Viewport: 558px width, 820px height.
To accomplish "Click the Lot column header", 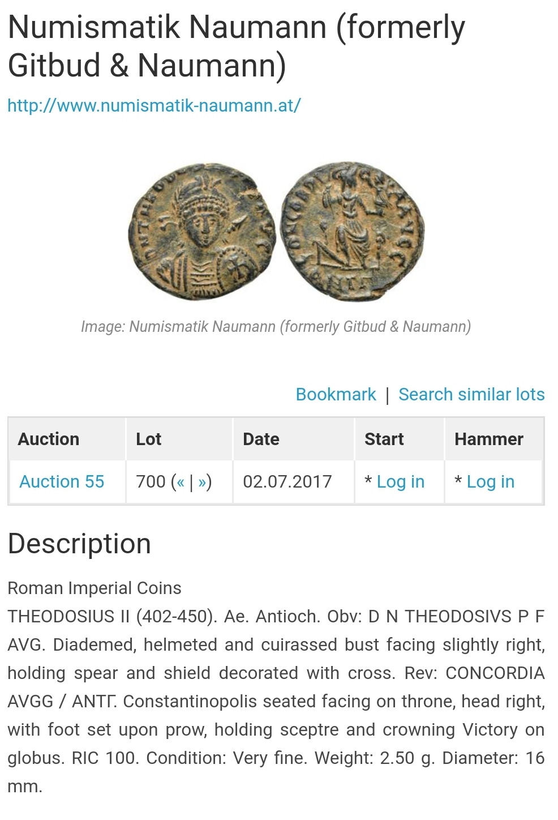I will pyautogui.click(x=148, y=439).
